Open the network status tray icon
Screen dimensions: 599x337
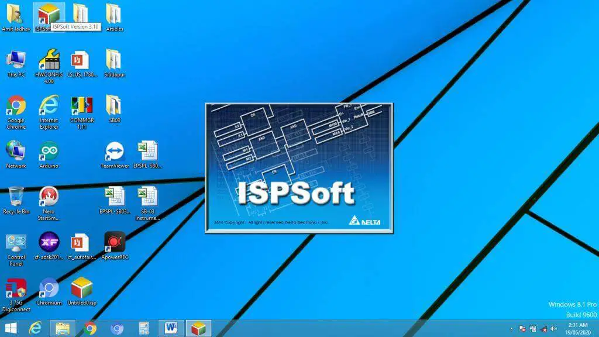click(543, 329)
